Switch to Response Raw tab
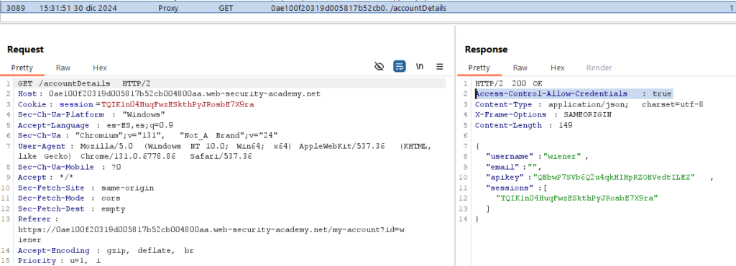 (x=520, y=68)
